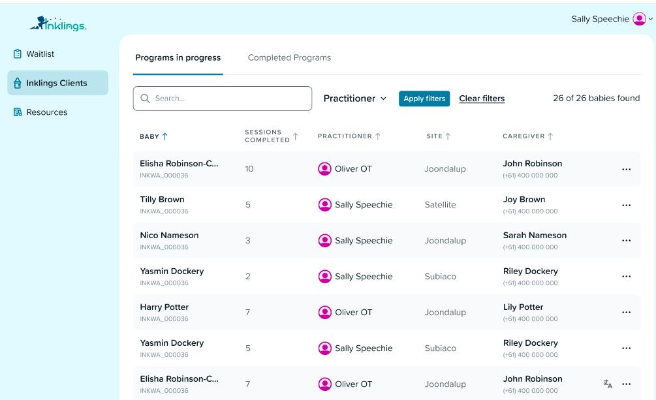656x400 pixels.
Task: Click the Oliver OT avatar in the first row
Action: (x=324, y=169)
